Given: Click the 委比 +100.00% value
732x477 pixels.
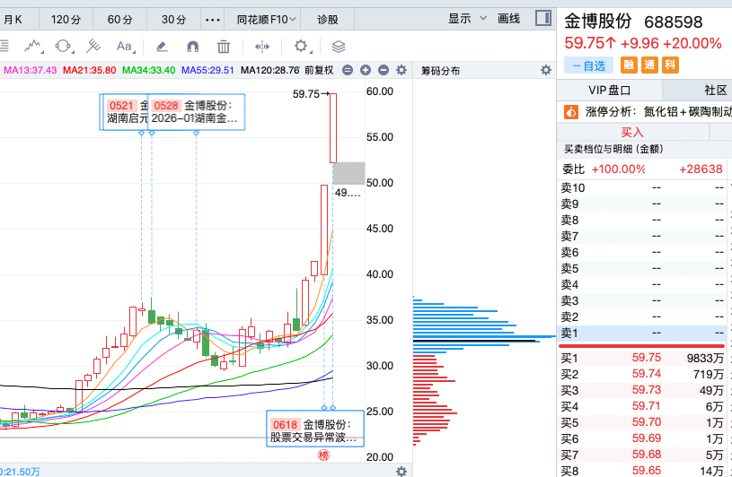Looking at the screenshot, I should (x=618, y=169).
